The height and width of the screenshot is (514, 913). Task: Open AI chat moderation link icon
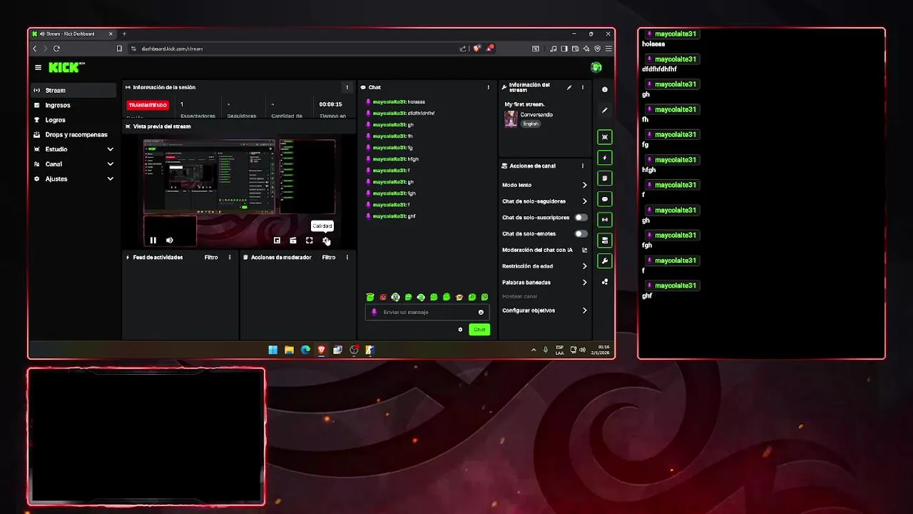tap(585, 250)
